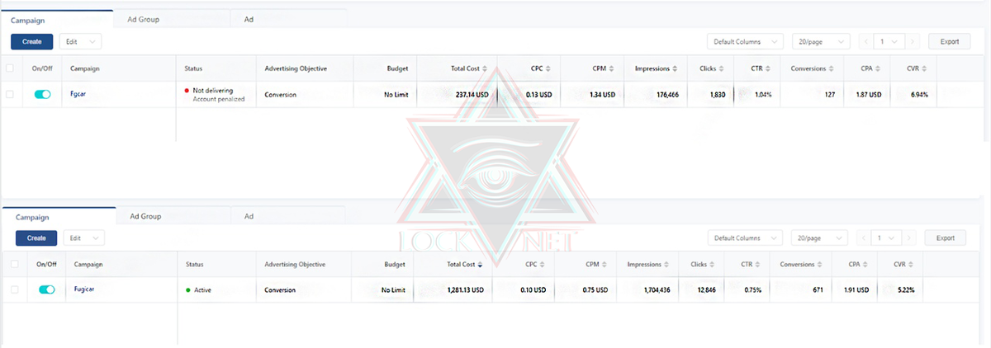Go to next page in the Fgcar panel

pyautogui.click(x=912, y=41)
